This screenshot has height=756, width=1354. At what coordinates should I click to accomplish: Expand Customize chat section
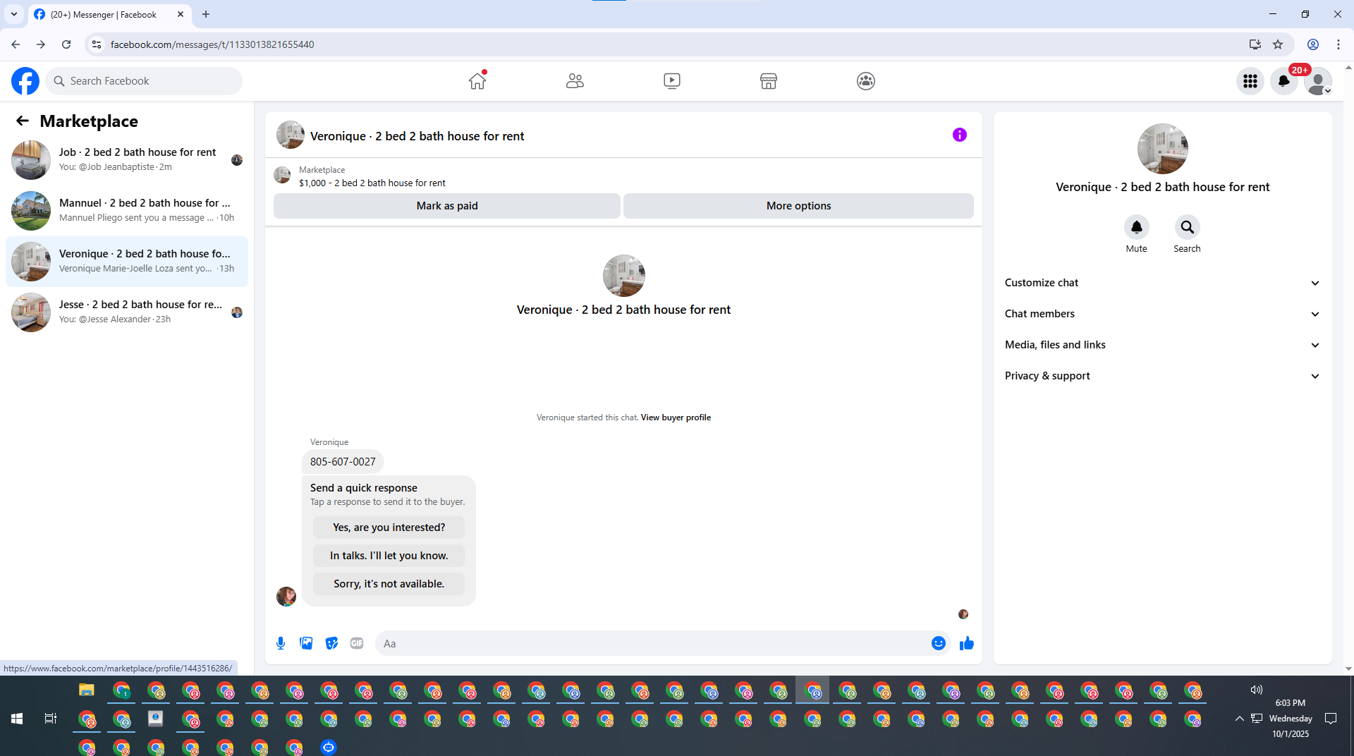(1162, 283)
